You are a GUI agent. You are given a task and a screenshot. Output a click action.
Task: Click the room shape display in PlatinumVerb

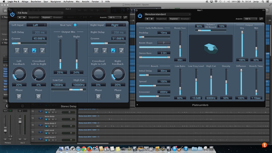click(x=211, y=49)
